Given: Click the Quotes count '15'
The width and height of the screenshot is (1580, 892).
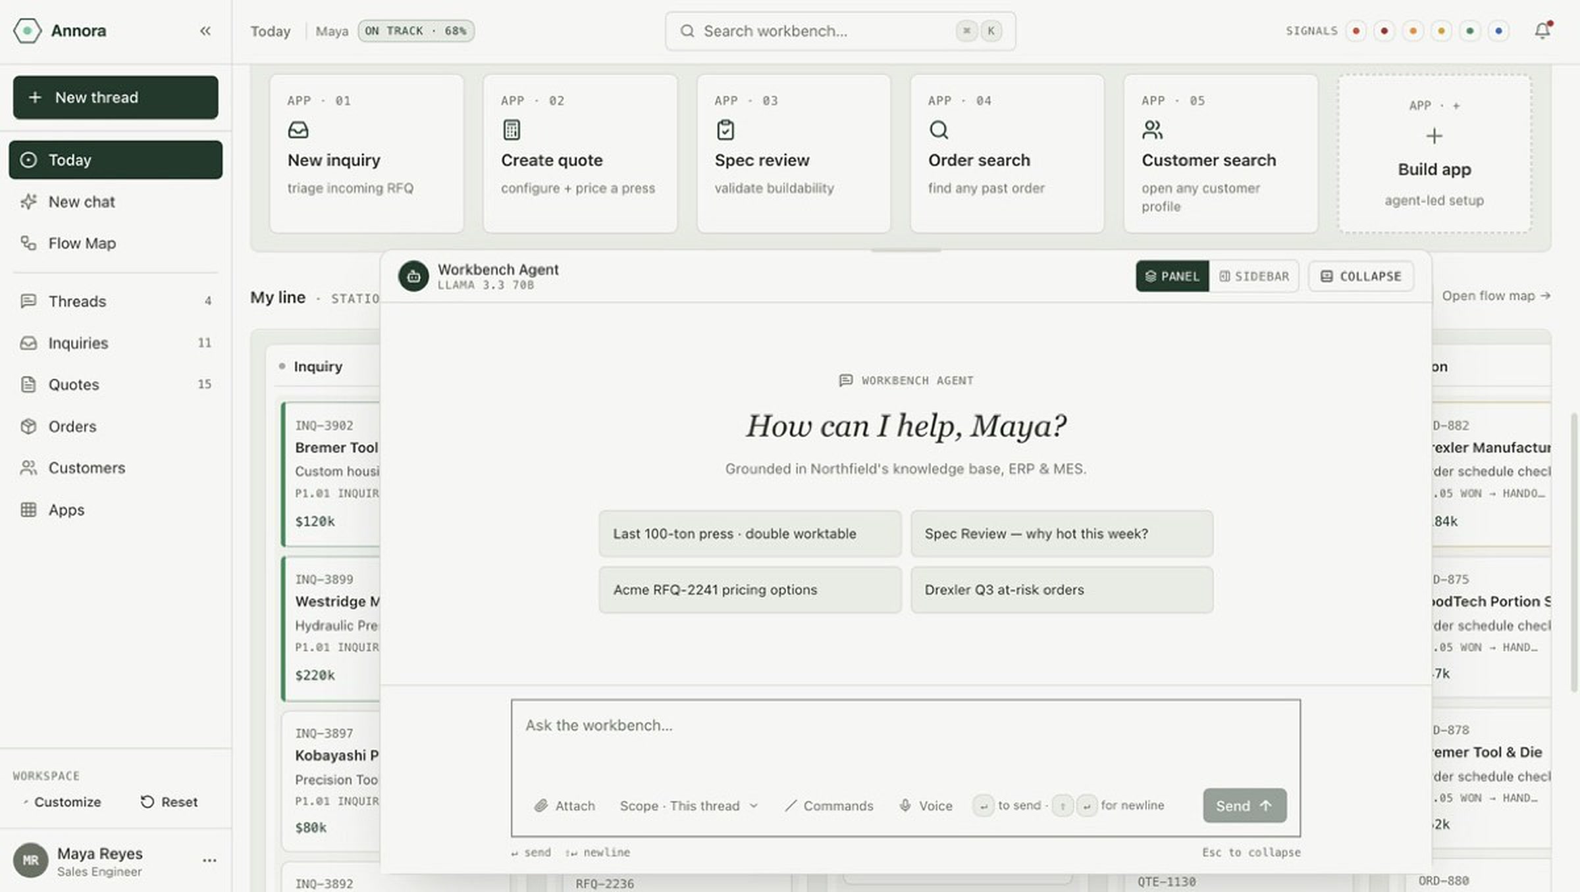Looking at the screenshot, I should pyautogui.click(x=204, y=384).
